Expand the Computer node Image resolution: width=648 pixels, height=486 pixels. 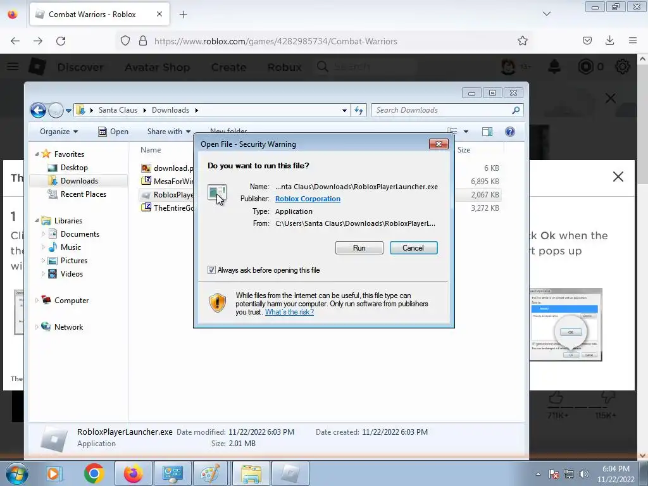[x=37, y=301]
